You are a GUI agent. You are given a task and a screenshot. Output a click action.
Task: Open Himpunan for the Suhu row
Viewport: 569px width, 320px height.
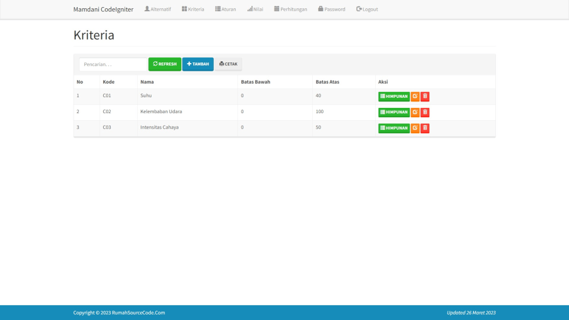click(393, 97)
